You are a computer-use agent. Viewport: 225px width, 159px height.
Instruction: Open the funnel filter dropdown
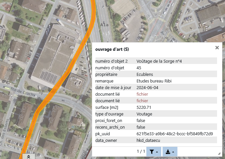tap(153, 151)
